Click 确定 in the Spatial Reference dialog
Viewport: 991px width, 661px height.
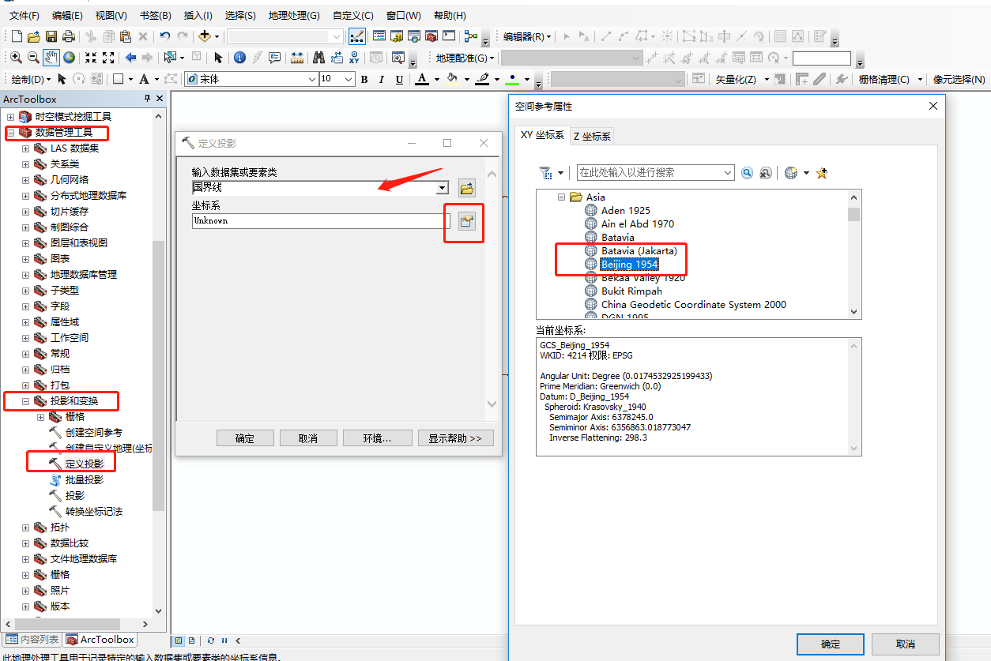[x=831, y=644]
